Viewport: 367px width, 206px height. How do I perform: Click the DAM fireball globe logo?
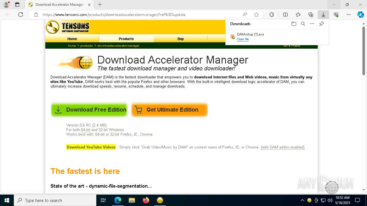point(73,63)
